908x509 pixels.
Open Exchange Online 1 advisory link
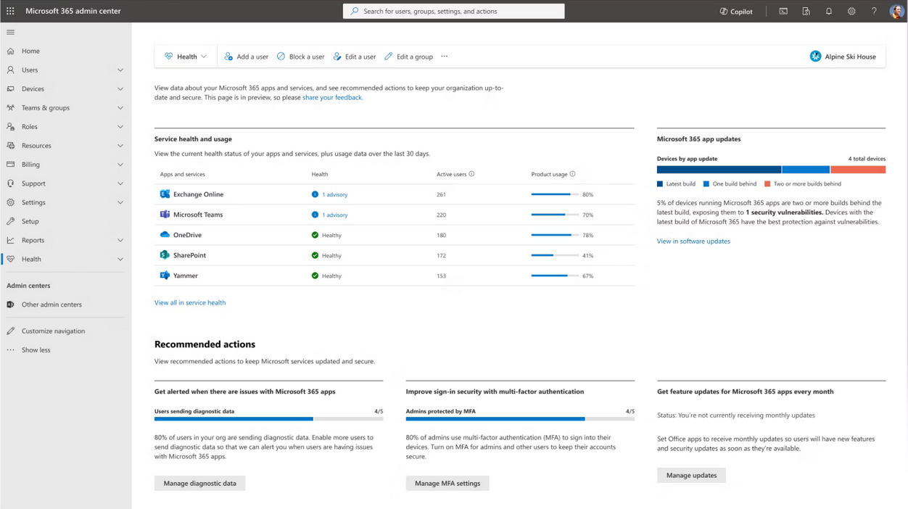335,194
